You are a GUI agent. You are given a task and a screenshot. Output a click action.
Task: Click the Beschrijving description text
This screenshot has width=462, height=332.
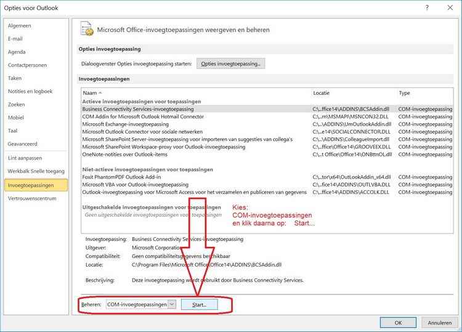pyautogui.click(x=217, y=280)
